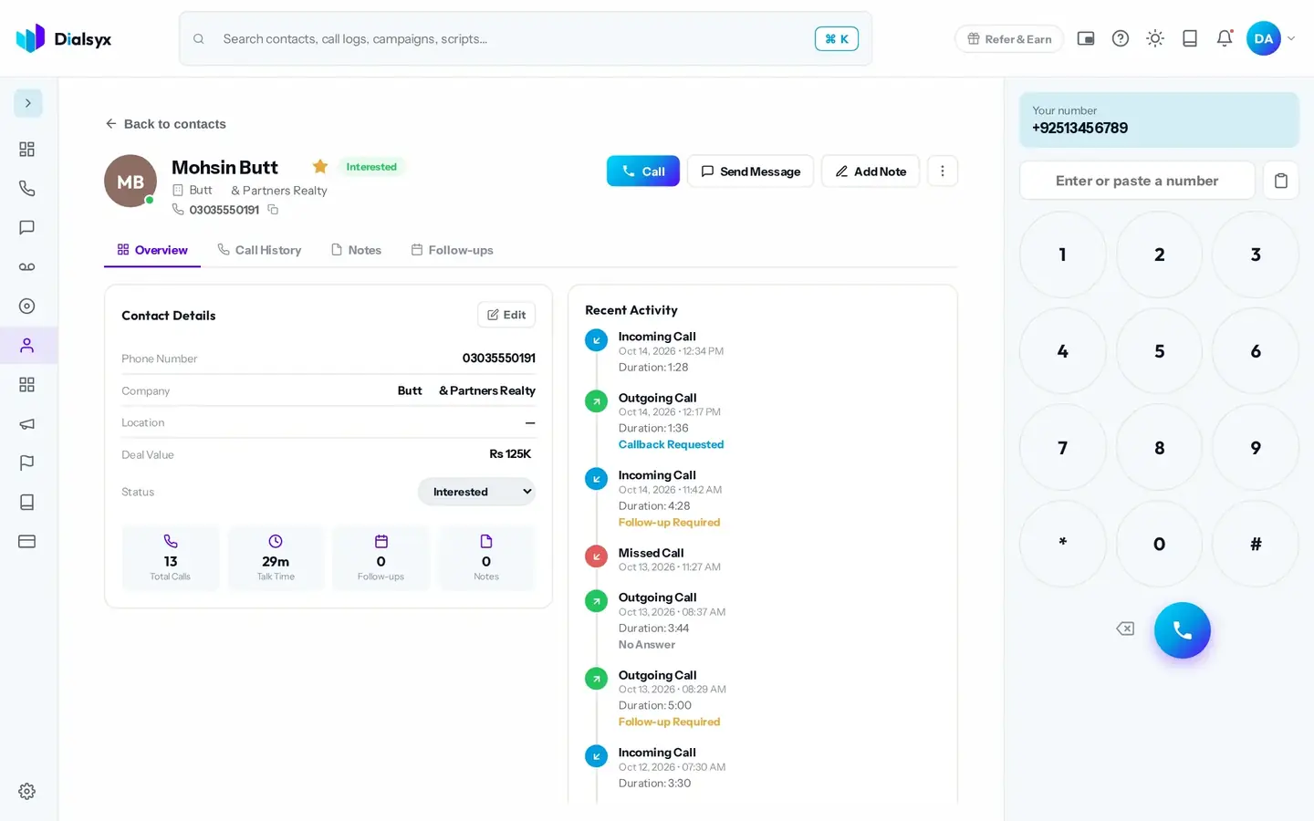Viewport: 1314px width, 821px height.
Task: Open the documentation book icon in header
Action: (x=1190, y=38)
